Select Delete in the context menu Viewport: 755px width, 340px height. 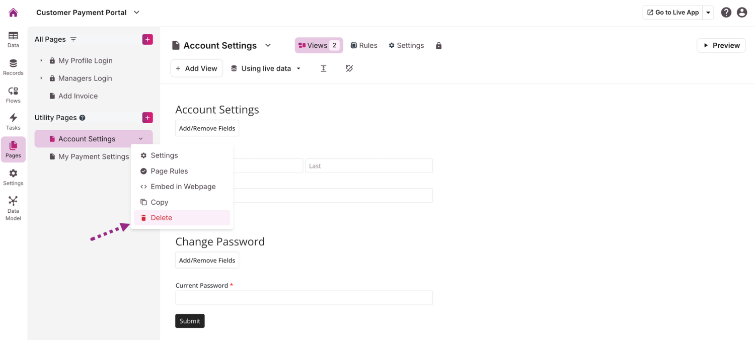(161, 218)
